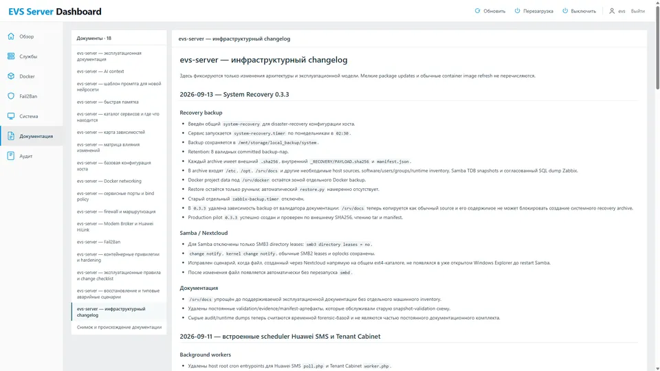
Task: Click the Обновить refresh icon
Action: [477, 11]
